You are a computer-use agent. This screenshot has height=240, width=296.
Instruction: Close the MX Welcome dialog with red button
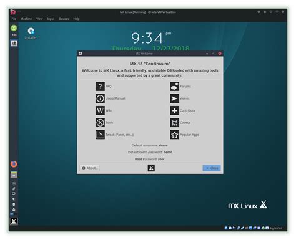220,54
